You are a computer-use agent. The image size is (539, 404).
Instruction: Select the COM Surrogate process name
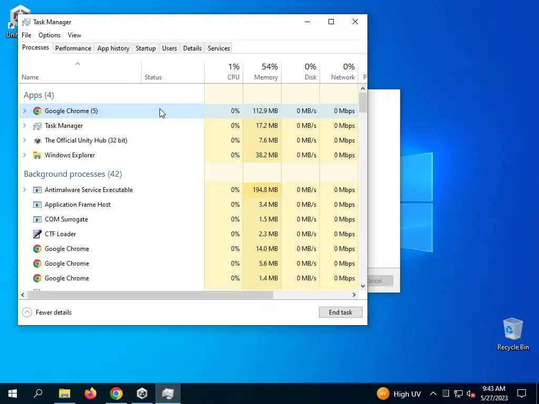66,219
